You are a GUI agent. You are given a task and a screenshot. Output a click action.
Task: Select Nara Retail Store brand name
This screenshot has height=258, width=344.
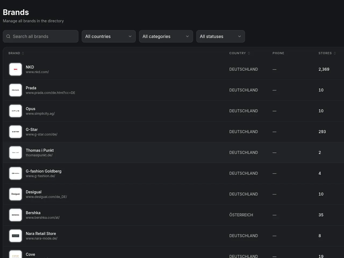[41, 234]
